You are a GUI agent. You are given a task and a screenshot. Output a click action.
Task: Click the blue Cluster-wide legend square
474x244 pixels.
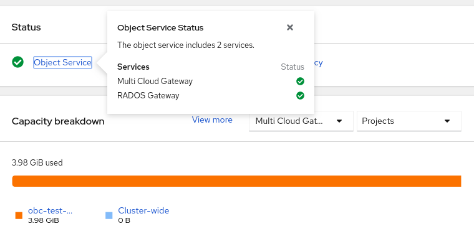click(109, 215)
